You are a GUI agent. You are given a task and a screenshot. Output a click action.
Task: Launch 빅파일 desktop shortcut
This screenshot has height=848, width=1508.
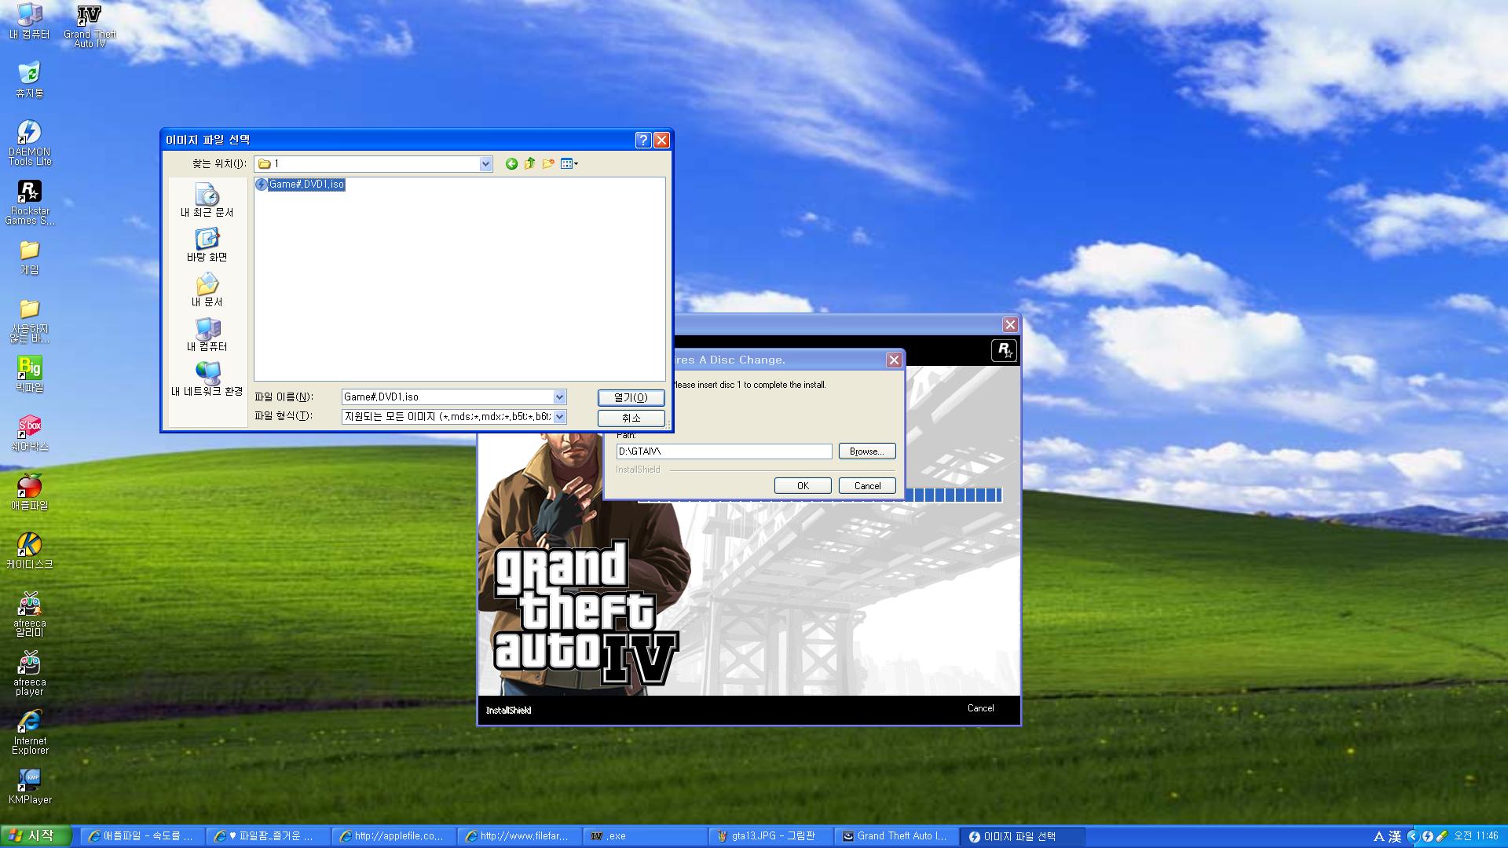click(x=29, y=375)
